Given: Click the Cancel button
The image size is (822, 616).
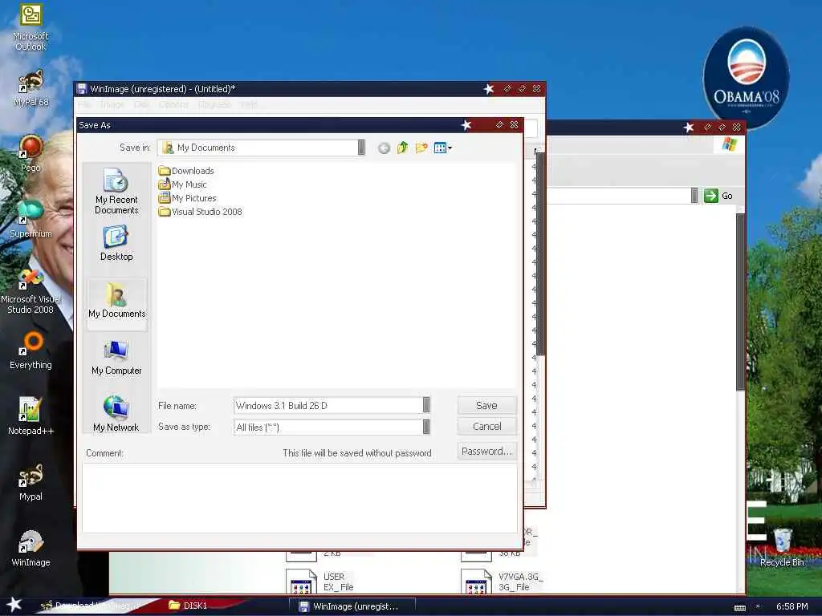Looking at the screenshot, I should tap(486, 427).
